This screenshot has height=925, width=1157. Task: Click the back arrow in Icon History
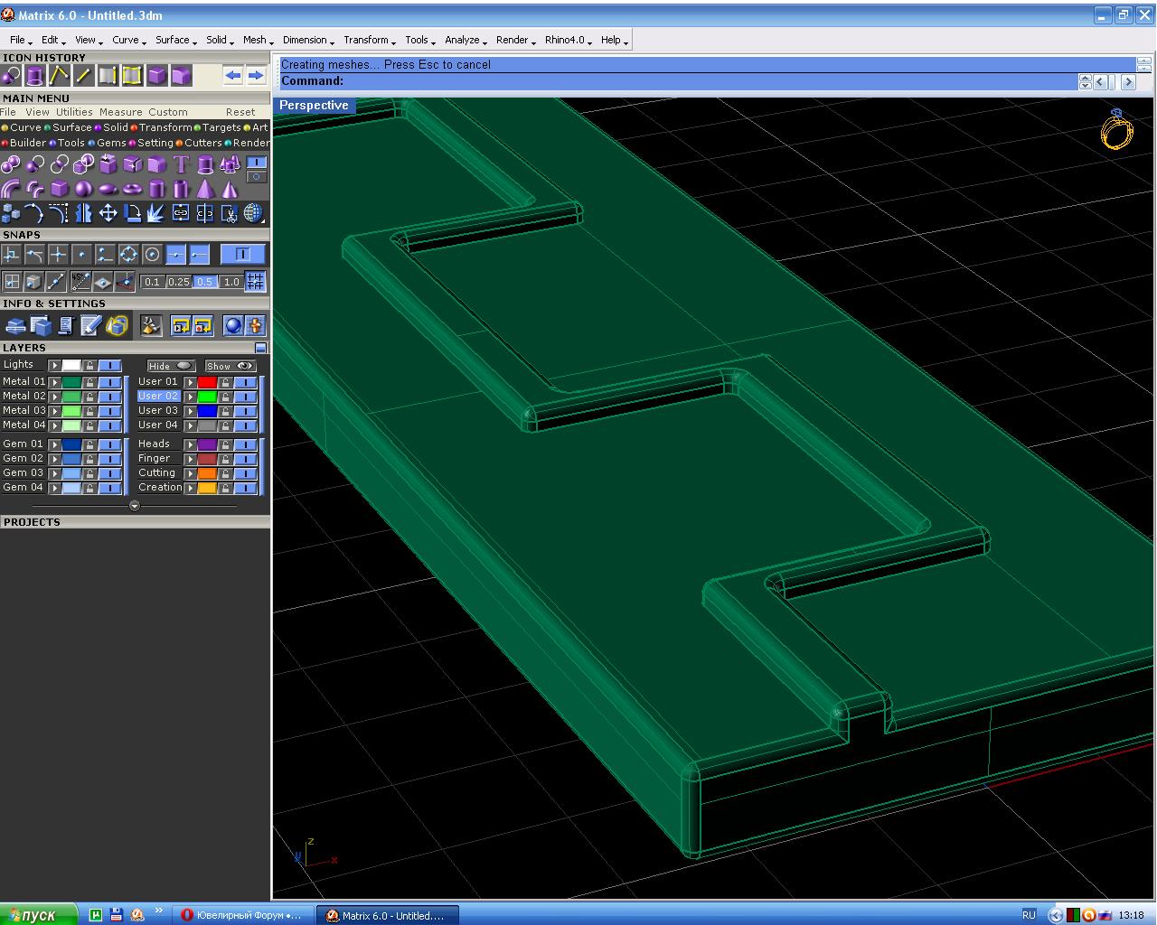click(x=232, y=76)
